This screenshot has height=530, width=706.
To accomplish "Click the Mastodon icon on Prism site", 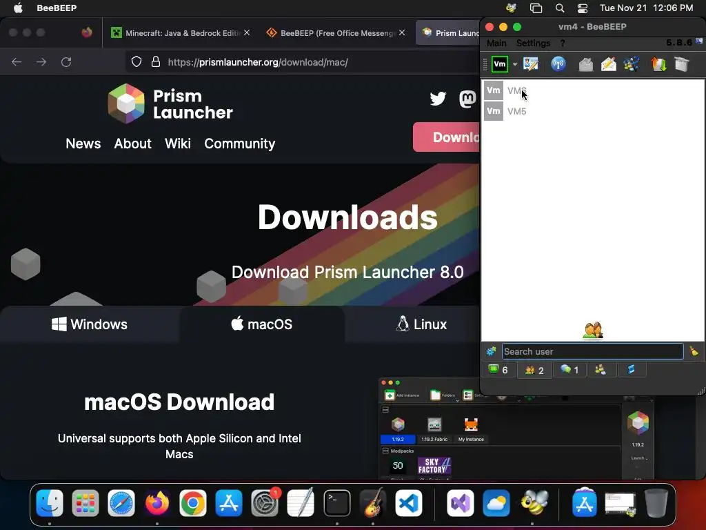I will 467,98.
